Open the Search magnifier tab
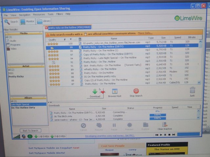210x157 pixels. (x=11, y=22)
